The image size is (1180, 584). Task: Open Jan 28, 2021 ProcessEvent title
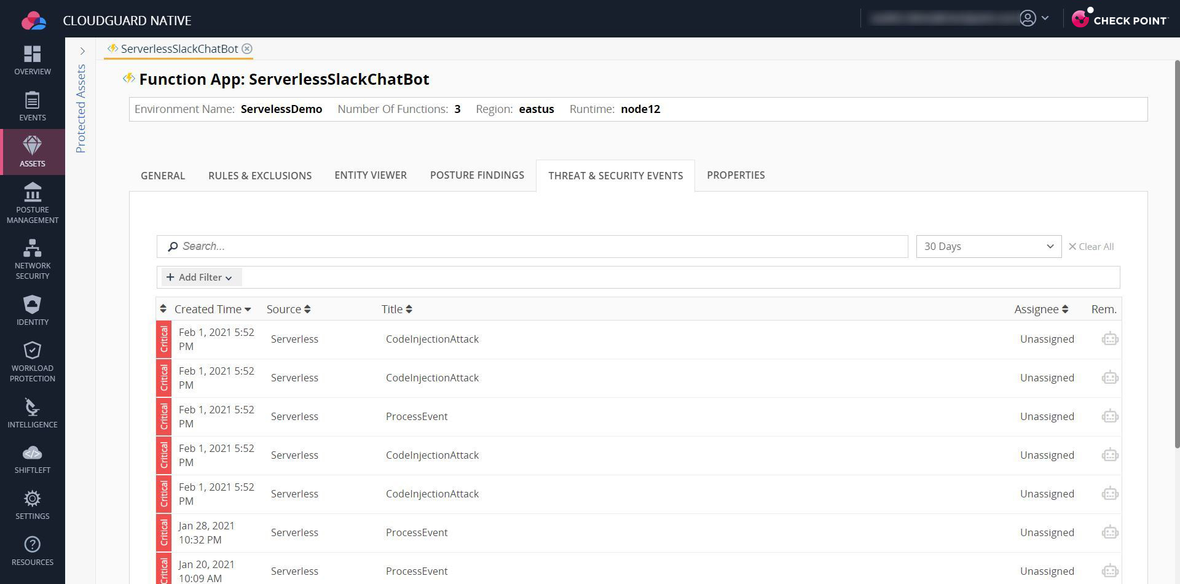[x=417, y=532]
